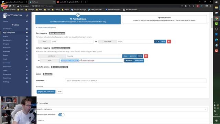220x124 pixels.
Task: Open Images section in sidebar
Action: (x=6, y=44)
